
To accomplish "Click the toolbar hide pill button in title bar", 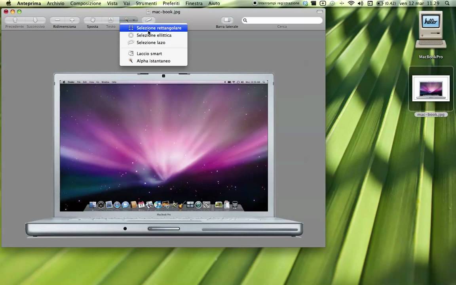I will (319, 11).
